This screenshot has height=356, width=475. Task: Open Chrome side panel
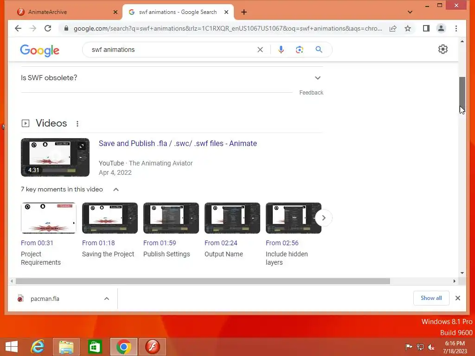click(426, 28)
